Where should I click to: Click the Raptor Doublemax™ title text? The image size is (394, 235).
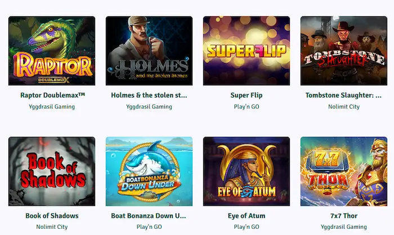click(52, 95)
